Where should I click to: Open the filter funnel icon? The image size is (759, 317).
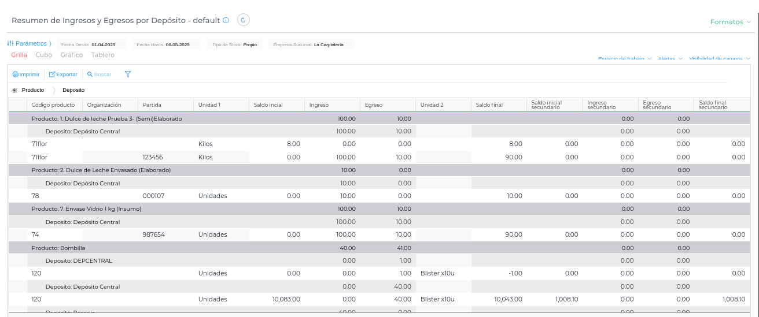(128, 74)
